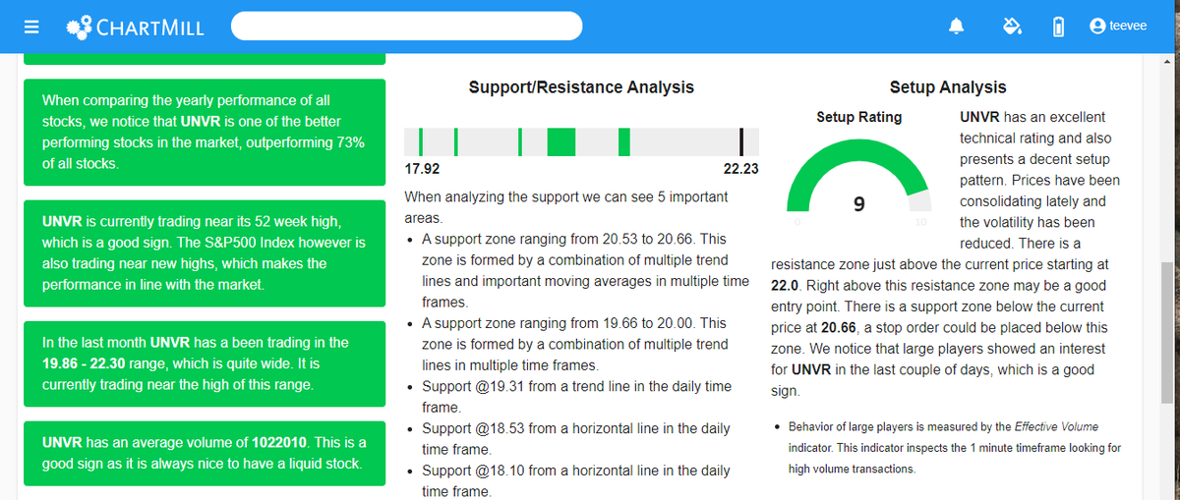Click bullet "Support @18.10 from a horizontal line"
The height and width of the screenshot is (500, 1180).
[576, 481]
